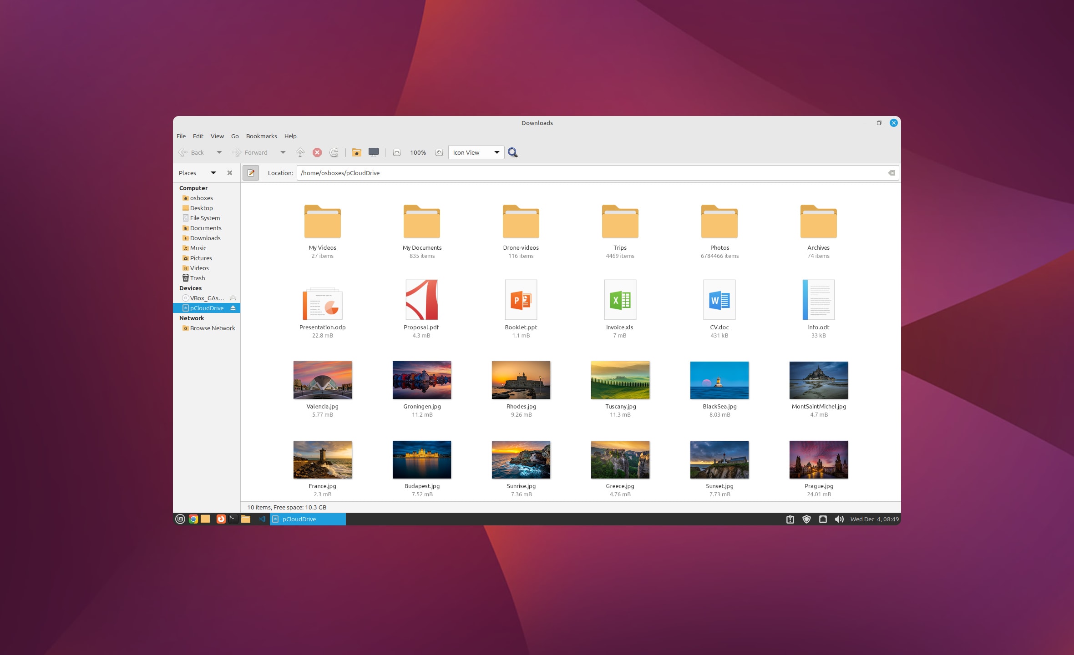The height and width of the screenshot is (655, 1074).
Task: Select Browse Network in the sidebar
Action: [x=212, y=328]
